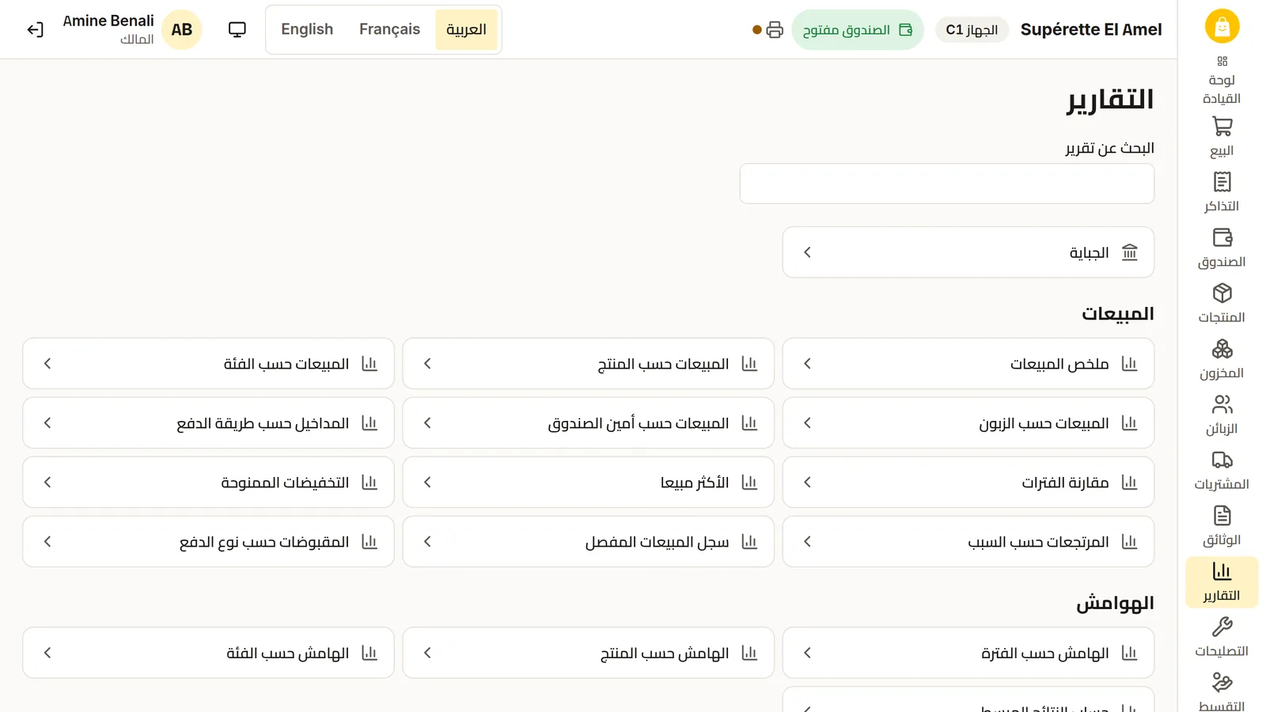The height and width of the screenshot is (712, 1266).
Task: Open المشتريات purchases truck in sidebar
Action: [x=1222, y=471]
